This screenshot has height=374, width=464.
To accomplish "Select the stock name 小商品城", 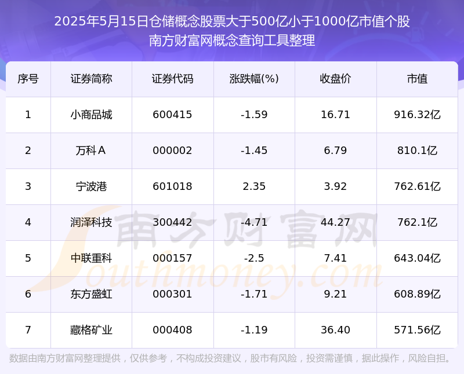I will click(91, 115).
